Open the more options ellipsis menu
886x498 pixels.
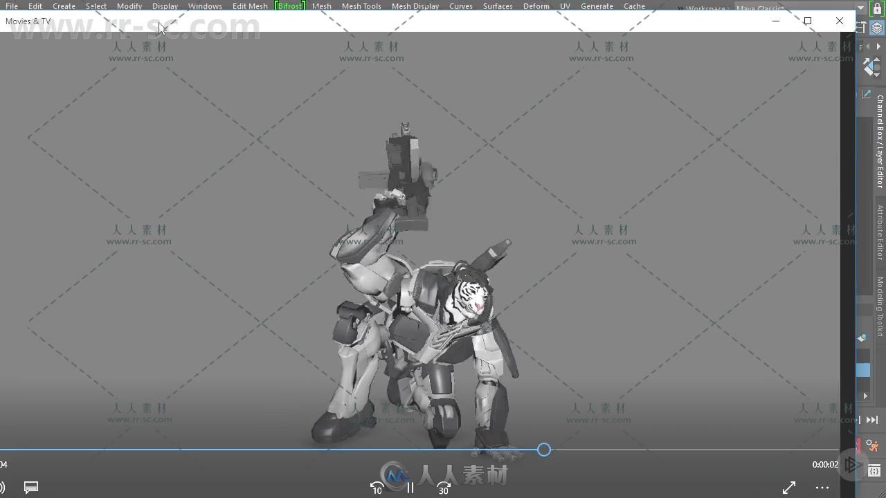(822, 488)
